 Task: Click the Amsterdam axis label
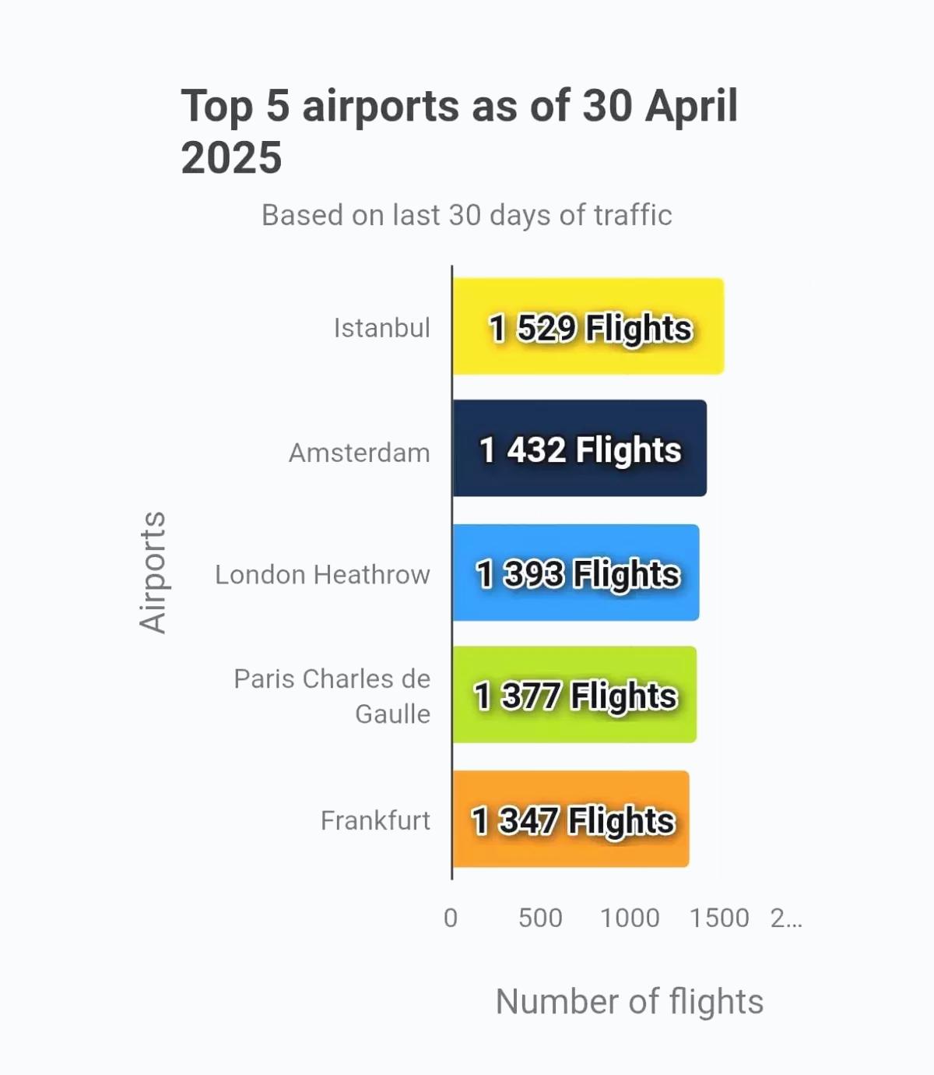pos(359,453)
